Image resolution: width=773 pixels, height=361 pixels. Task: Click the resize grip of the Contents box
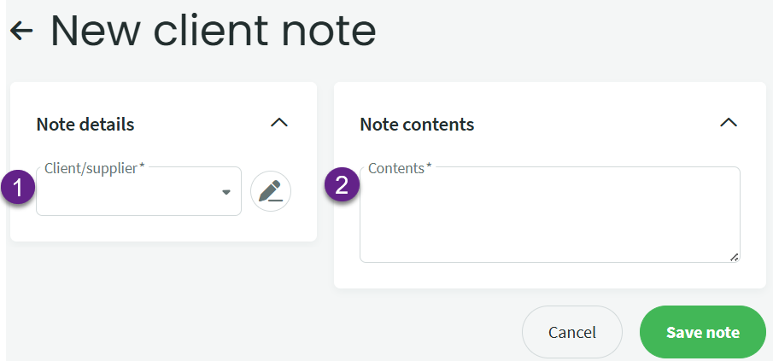tap(734, 257)
